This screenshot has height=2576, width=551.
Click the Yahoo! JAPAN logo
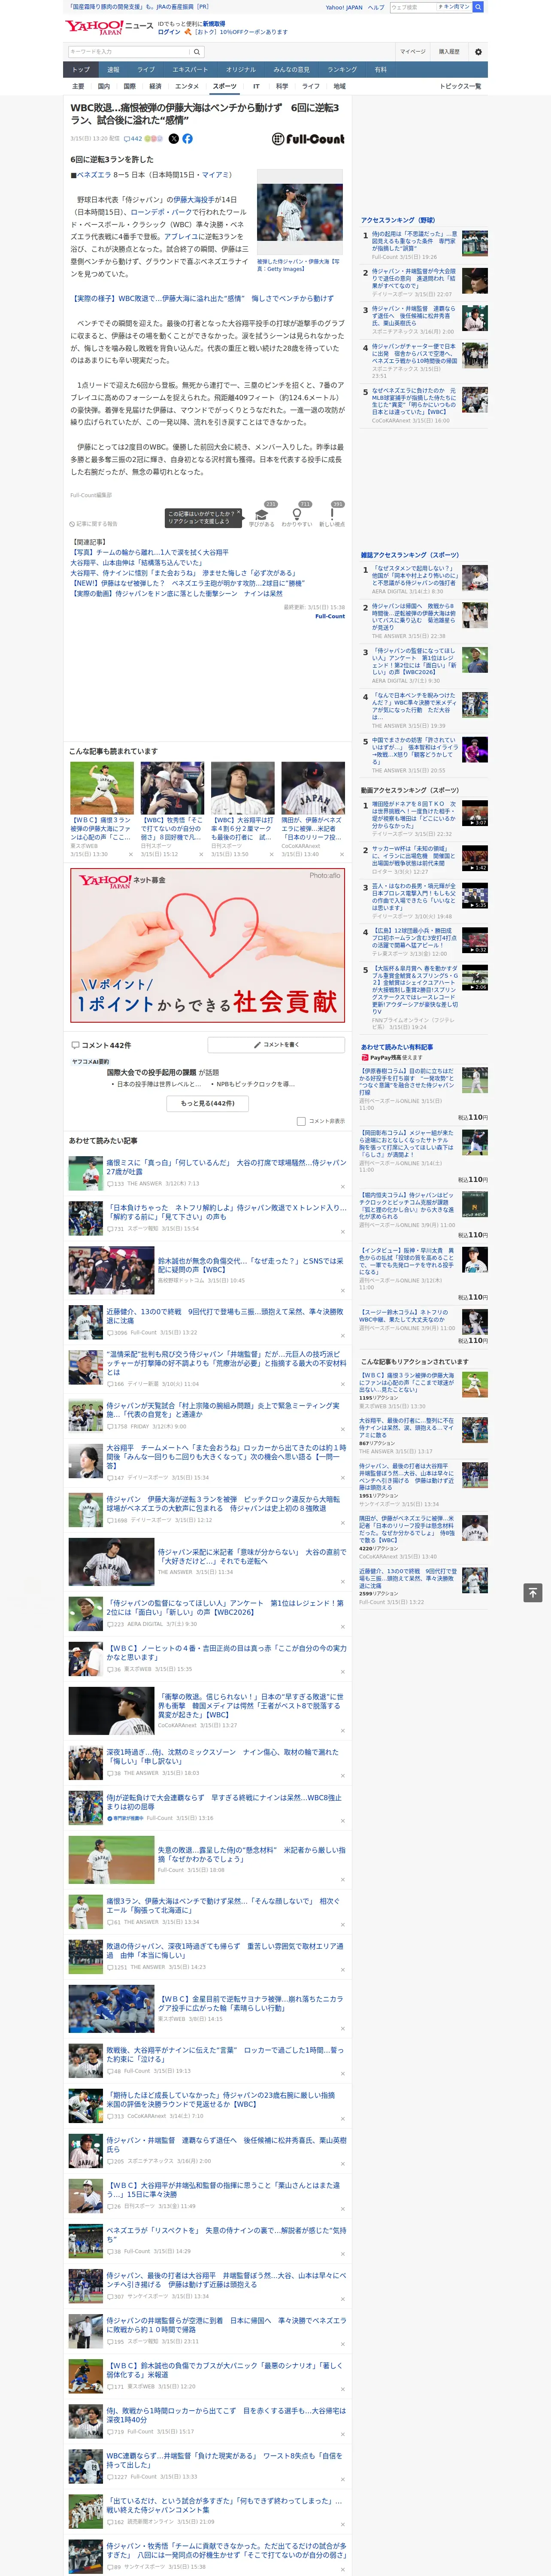point(95,27)
